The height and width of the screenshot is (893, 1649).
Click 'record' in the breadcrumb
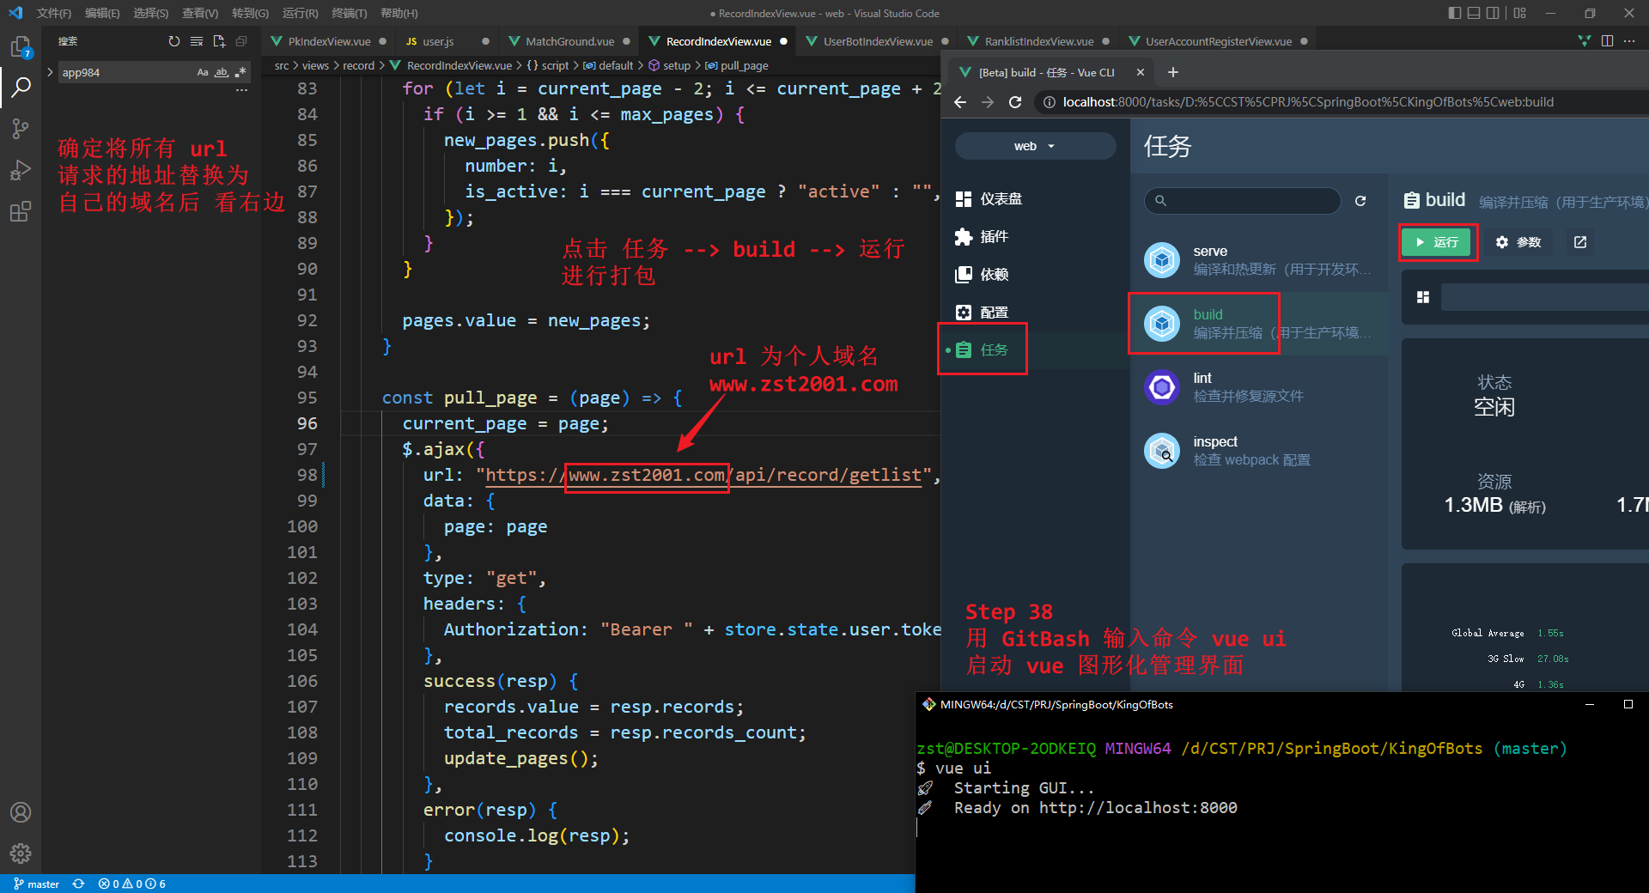[359, 65]
